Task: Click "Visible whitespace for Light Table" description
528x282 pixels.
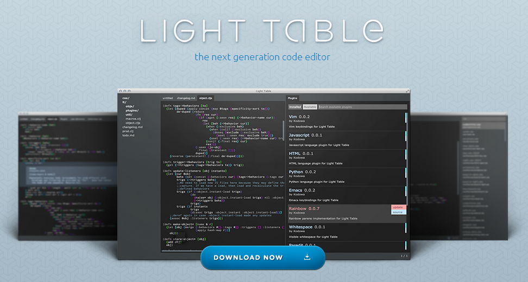Action: click(313, 236)
